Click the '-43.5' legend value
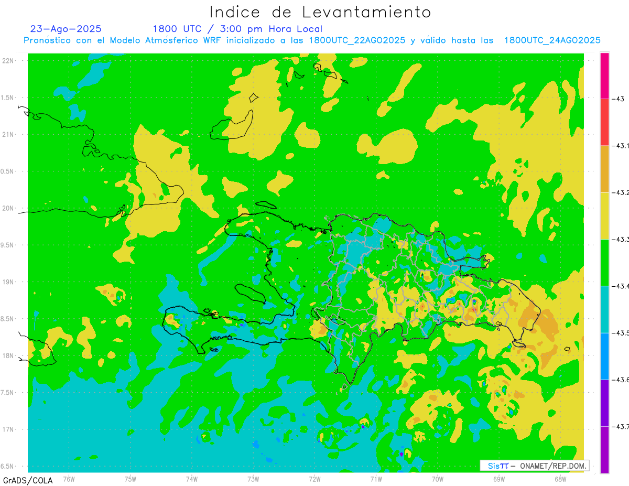Viewport: 629px width, 486px height. (x=621, y=333)
